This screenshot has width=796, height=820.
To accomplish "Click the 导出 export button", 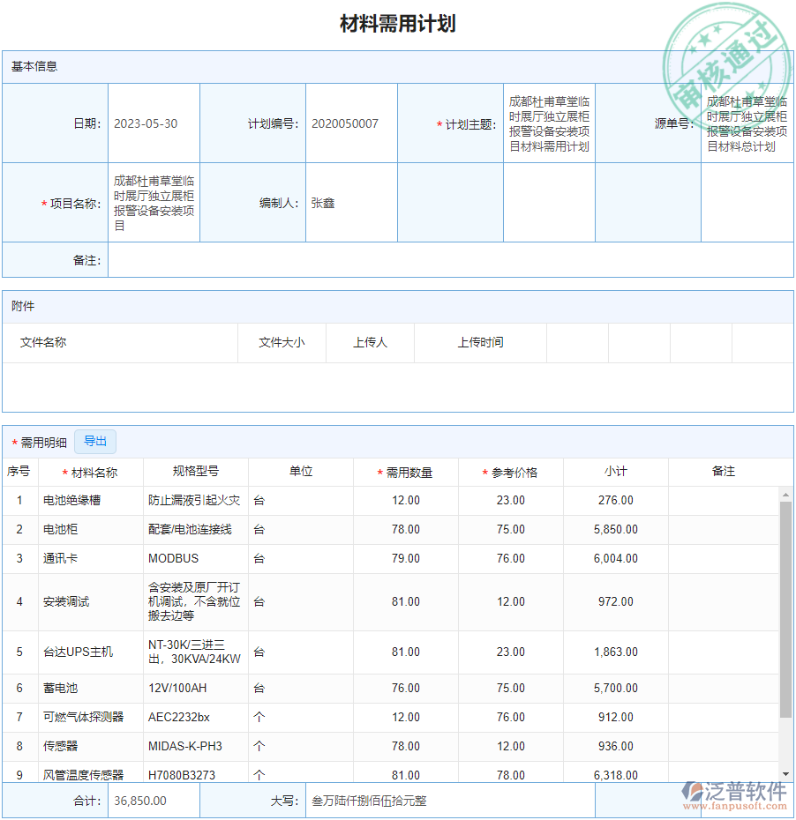I will (x=95, y=441).
